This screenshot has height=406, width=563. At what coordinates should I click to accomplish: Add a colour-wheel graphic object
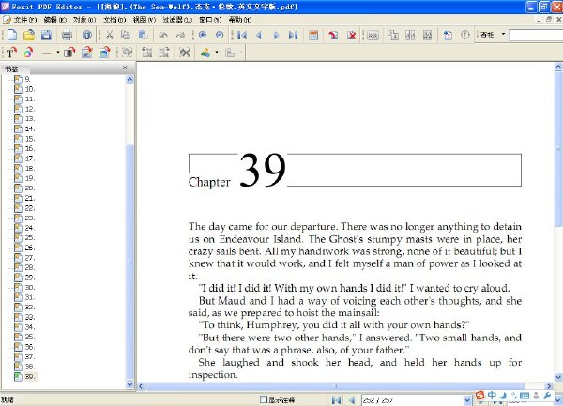pos(28,53)
